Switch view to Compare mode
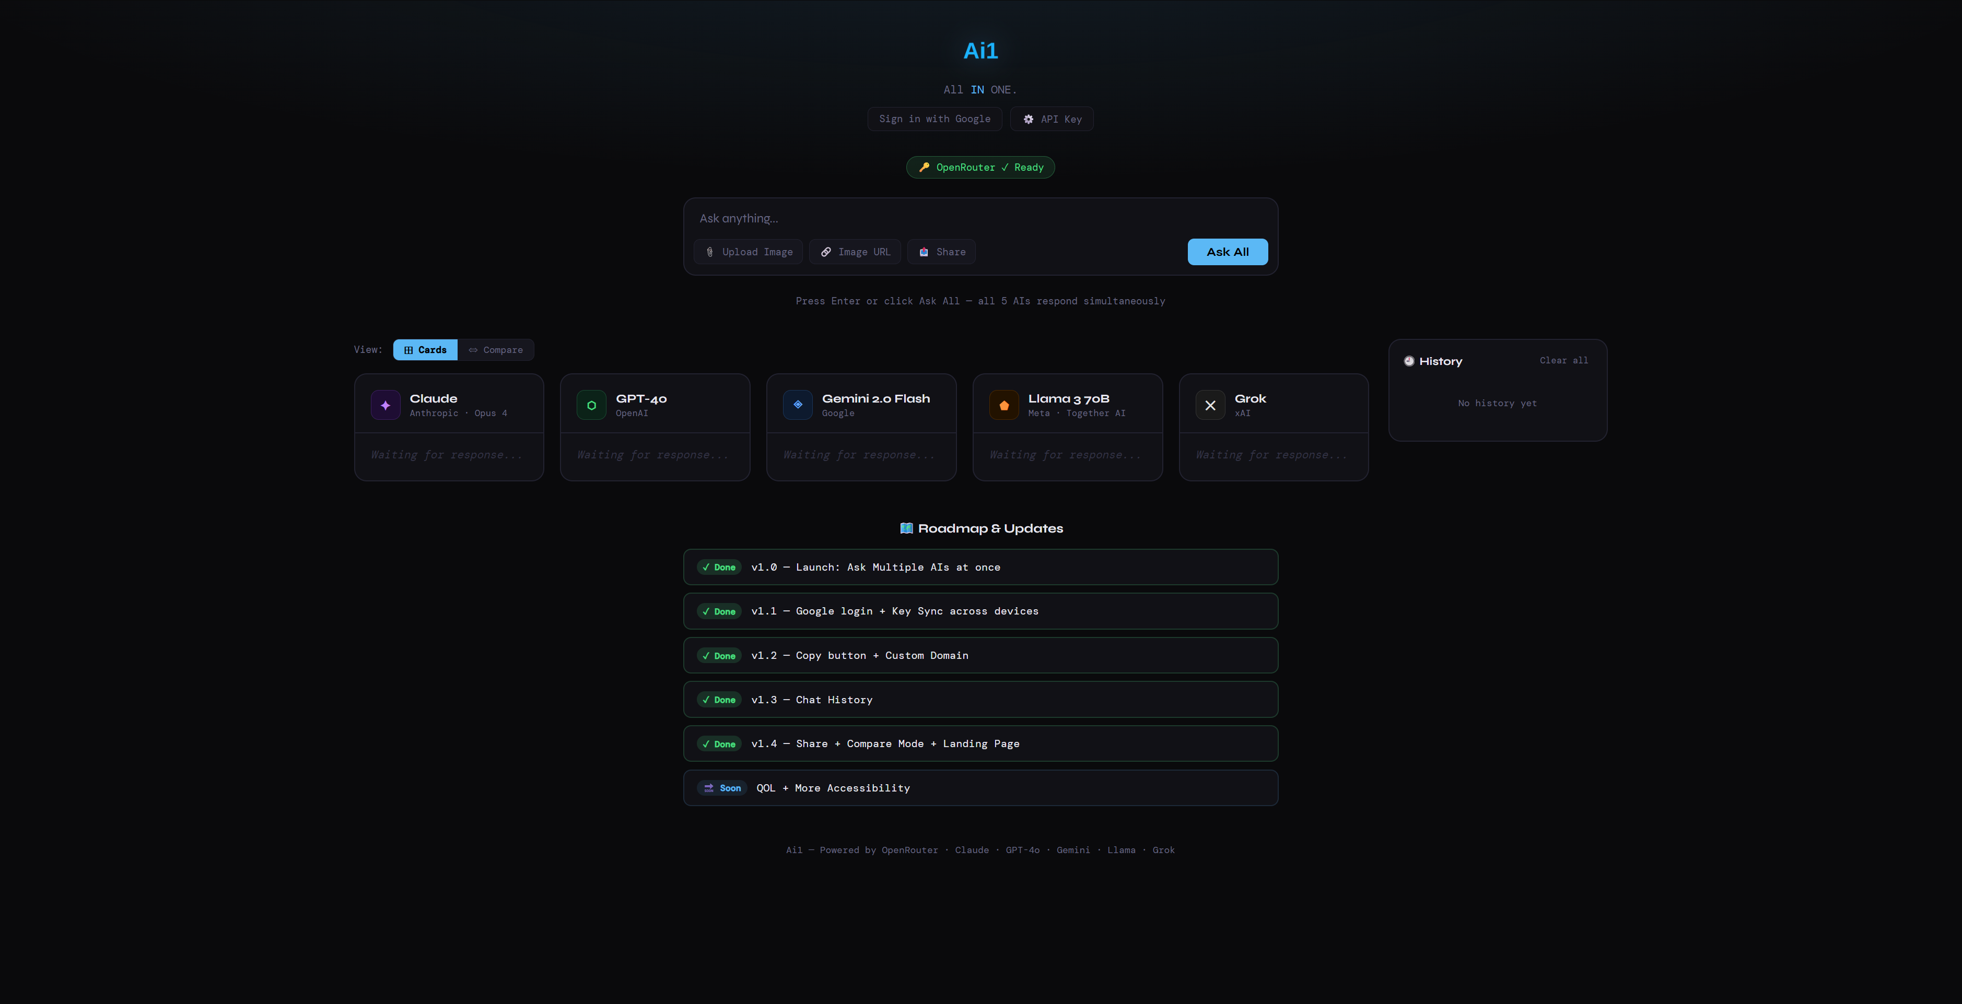 pyautogui.click(x=495, y=349)
